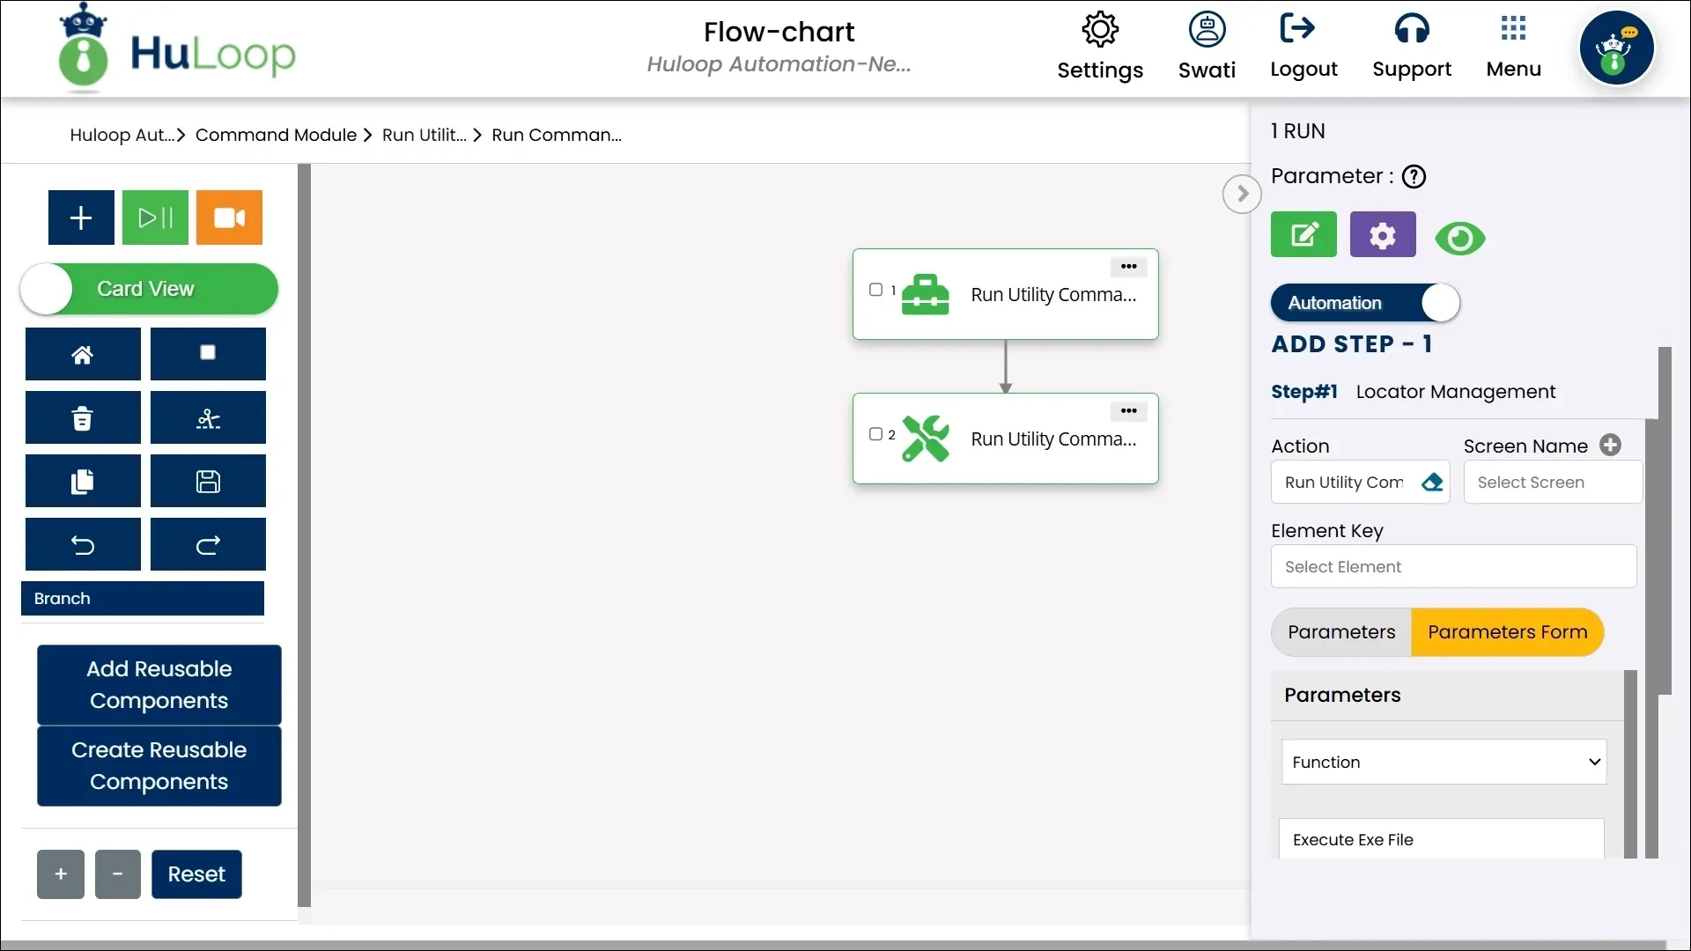1691x951 pixels.
Task: Check the checkbox on step 1 card
Action: pyautogui.click(x=875, y=290)
